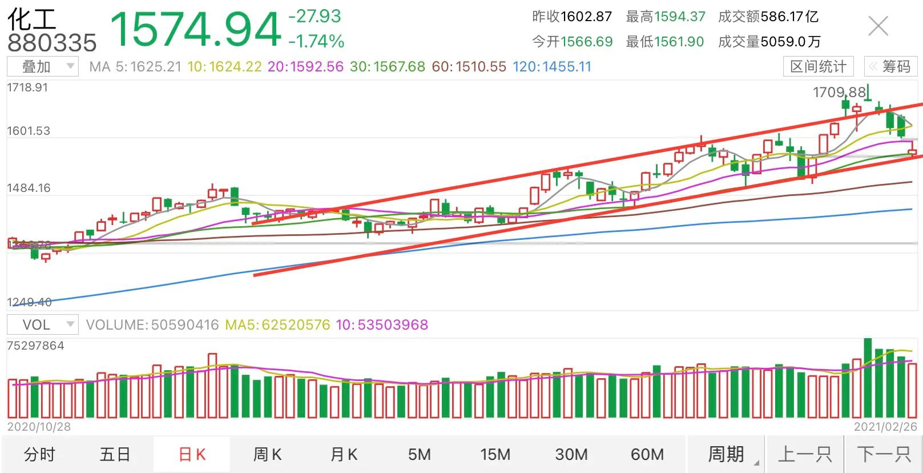This screenshot has height=473, width=923.
Task: Click the VOLUME:50590416 readout
Action: tap(152, 325)
